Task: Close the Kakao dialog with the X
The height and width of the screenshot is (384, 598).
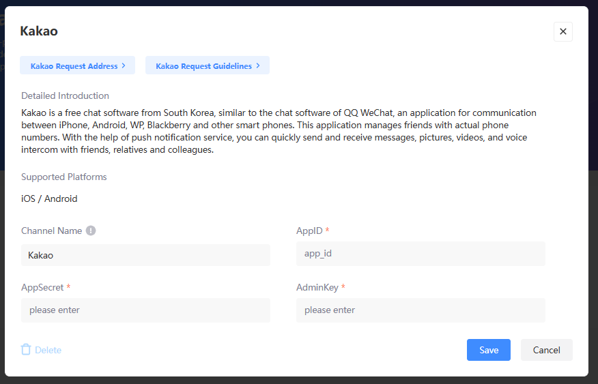Action: pyautogui.click(x=563, y=31)
